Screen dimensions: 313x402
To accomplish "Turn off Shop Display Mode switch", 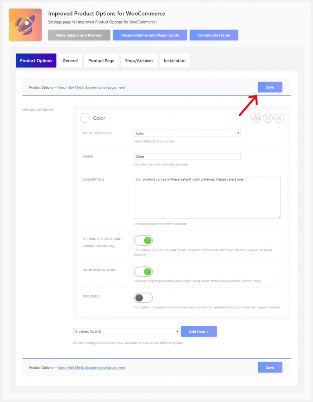I will tap(144, 272).
